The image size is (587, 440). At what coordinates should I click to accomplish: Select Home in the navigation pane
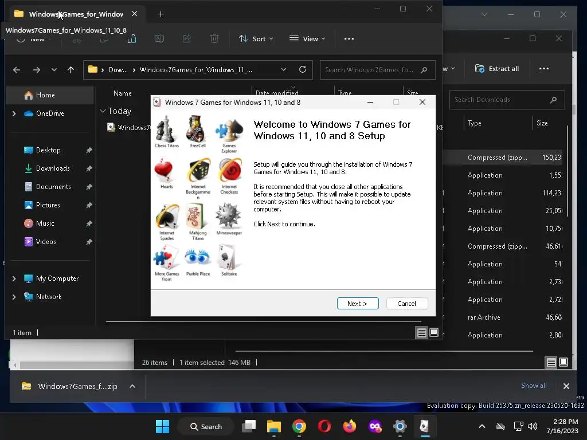[50, 95]
